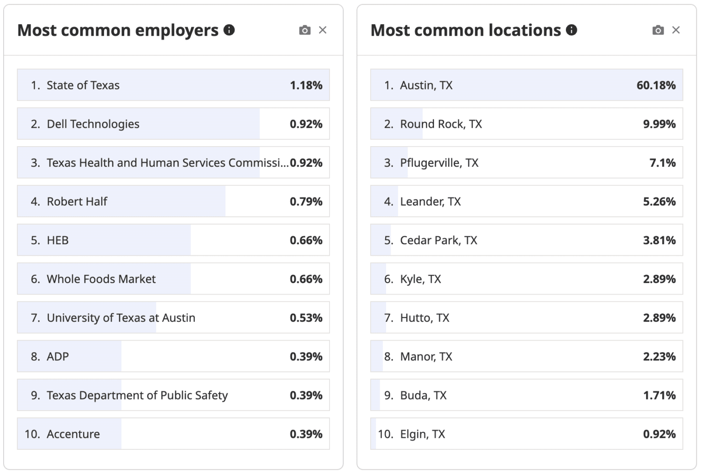Close the Most common locations panel
701x474 pixels.
pos(676,30)
